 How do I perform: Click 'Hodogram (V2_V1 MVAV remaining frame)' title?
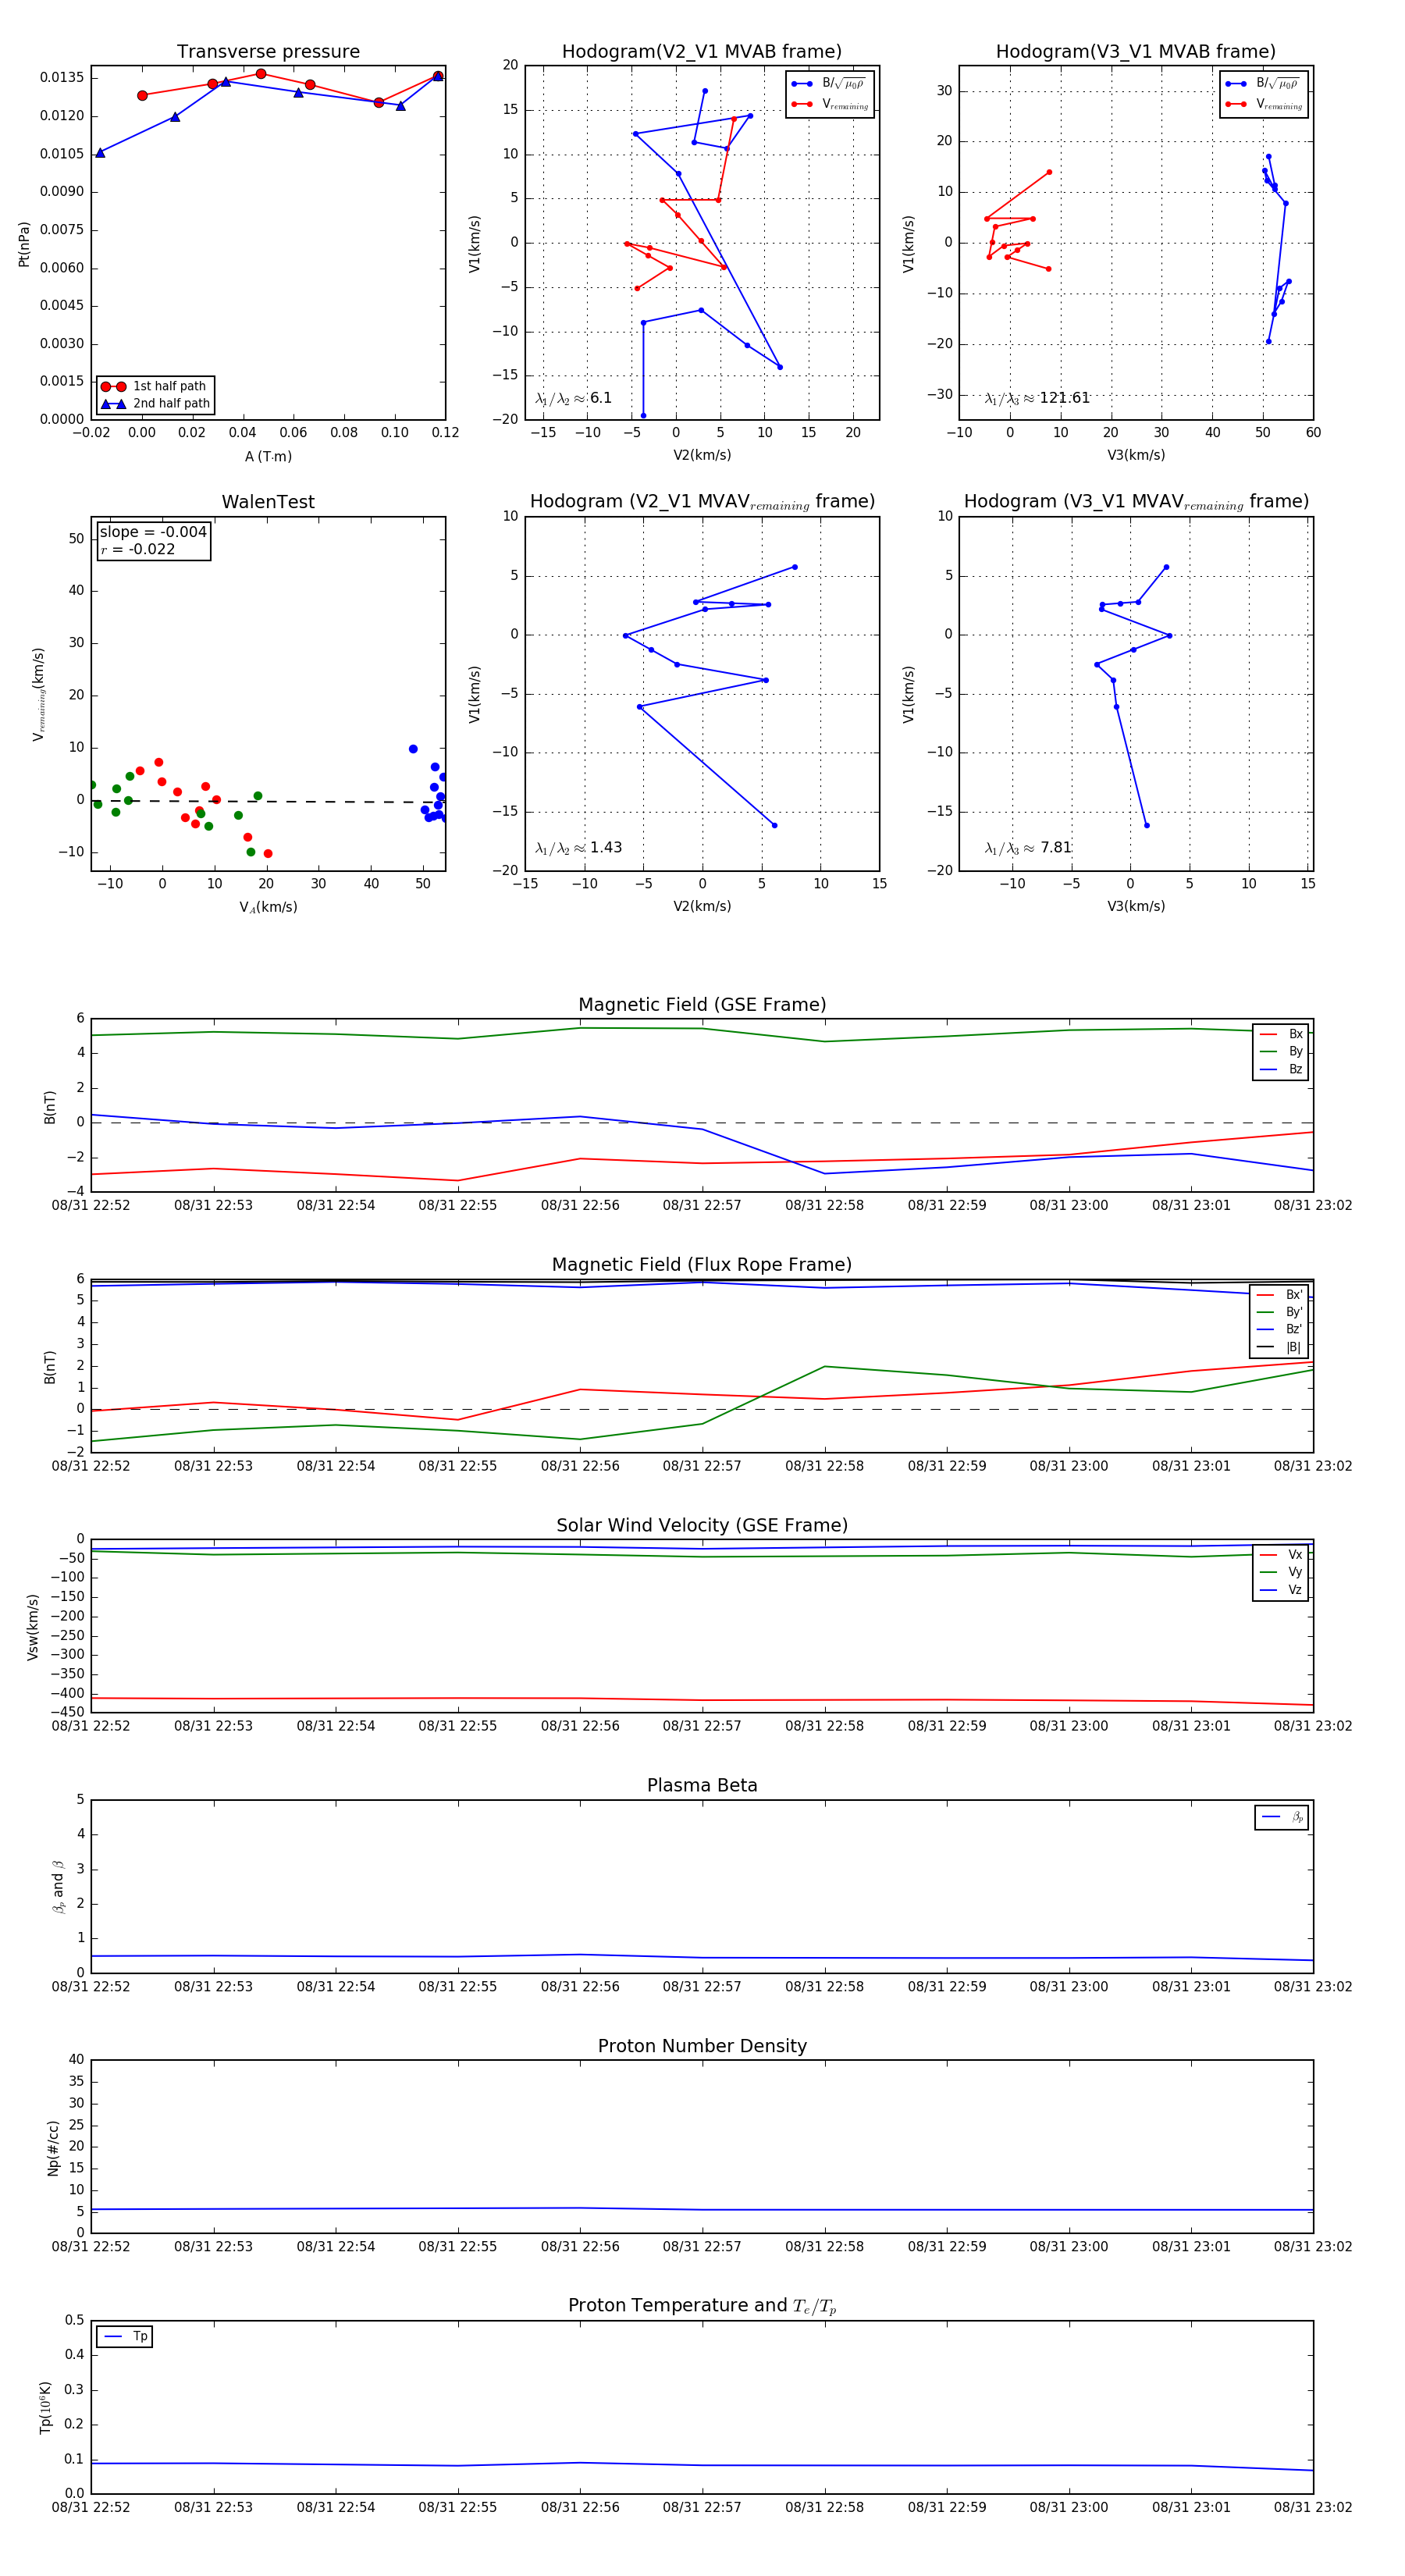[702, 502]
